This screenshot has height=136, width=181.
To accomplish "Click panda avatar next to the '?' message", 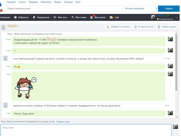I will [x=170, y=50].
